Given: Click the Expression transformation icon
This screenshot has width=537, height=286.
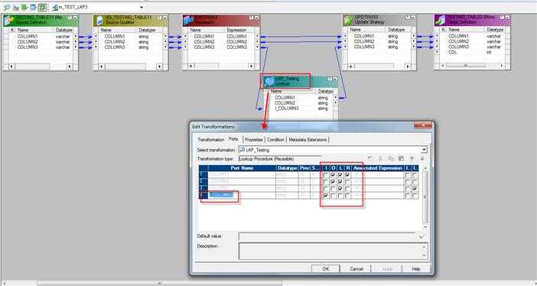Looking at the screenshot, I should click(188, 20).
